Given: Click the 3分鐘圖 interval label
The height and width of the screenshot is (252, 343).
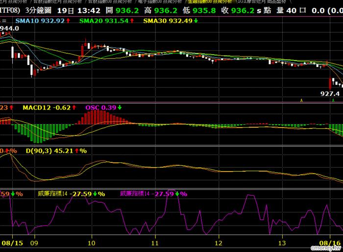Looking at the screenshot, I should [38, 10].
